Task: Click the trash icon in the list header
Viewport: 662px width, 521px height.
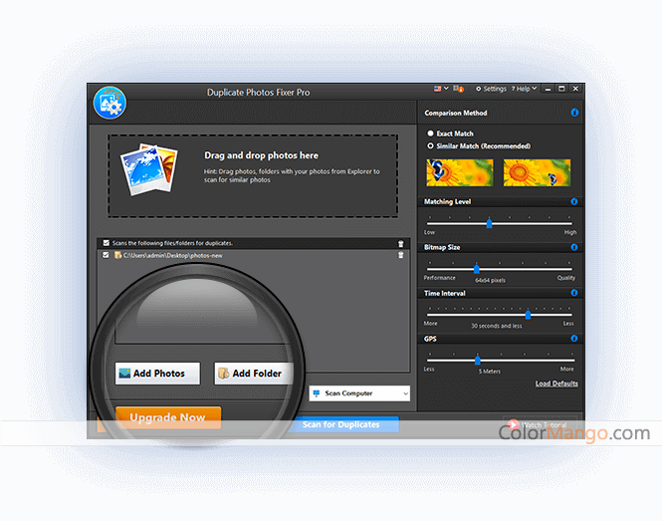Action: click(400, 243)
